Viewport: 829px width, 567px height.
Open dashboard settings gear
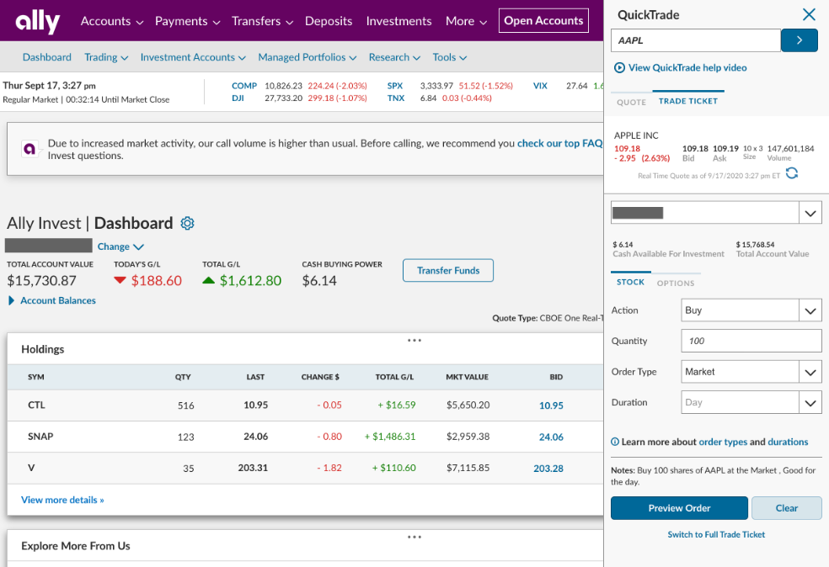tap(187, 223)
